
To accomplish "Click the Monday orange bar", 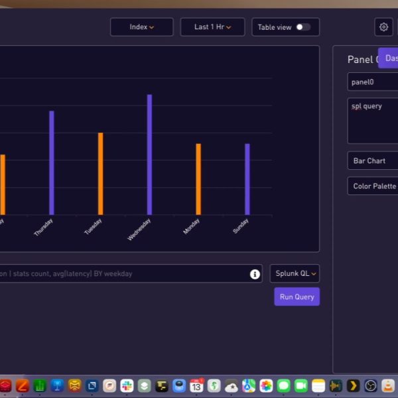I will (x=198, y=179).
